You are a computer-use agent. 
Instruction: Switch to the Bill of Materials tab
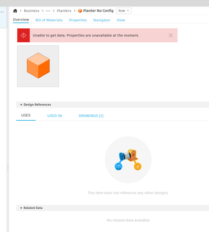[x=49, y=20]
